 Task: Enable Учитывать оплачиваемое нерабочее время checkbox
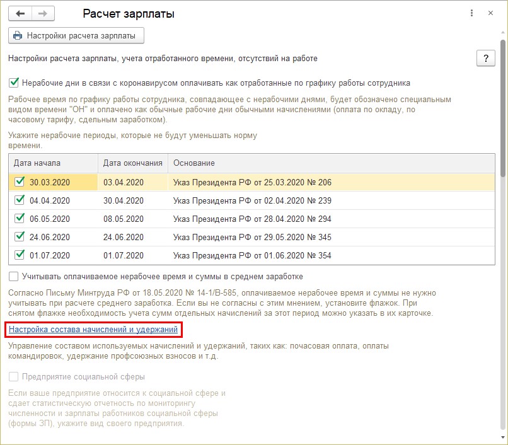[x=14, y=277]
